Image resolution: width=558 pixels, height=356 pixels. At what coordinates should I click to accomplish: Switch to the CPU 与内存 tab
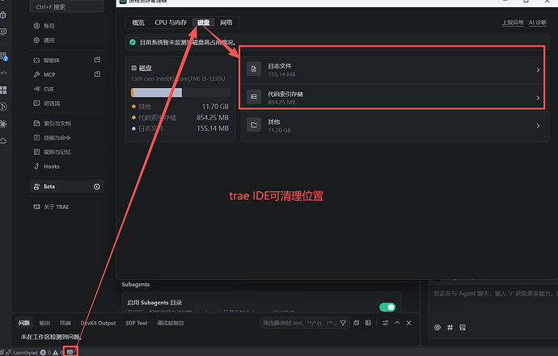coord(171,23)
